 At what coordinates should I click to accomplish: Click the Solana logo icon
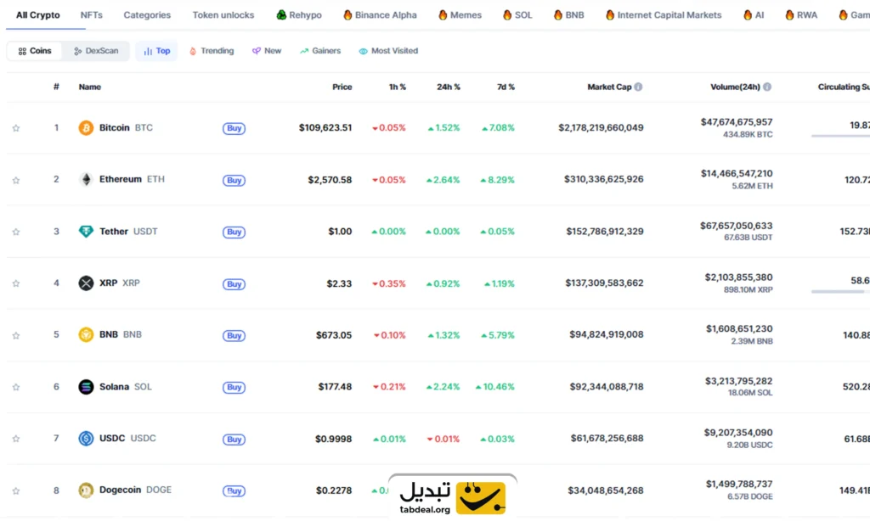point(86,387)
